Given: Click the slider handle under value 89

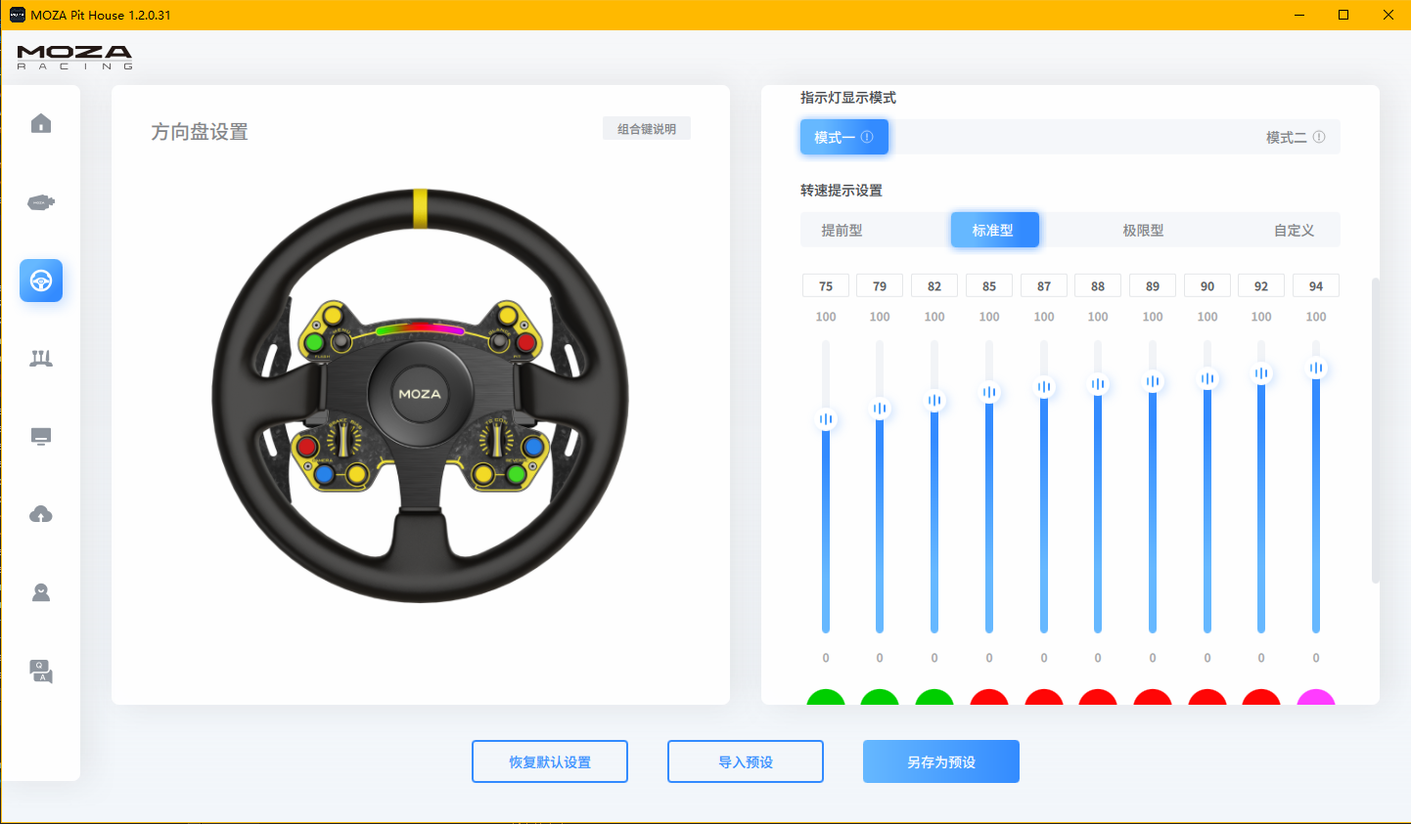Looking at the screenshot, I should coord(1153,381).
